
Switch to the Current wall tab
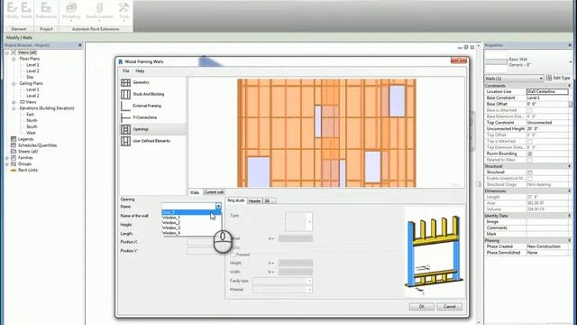tap(214, 192)
